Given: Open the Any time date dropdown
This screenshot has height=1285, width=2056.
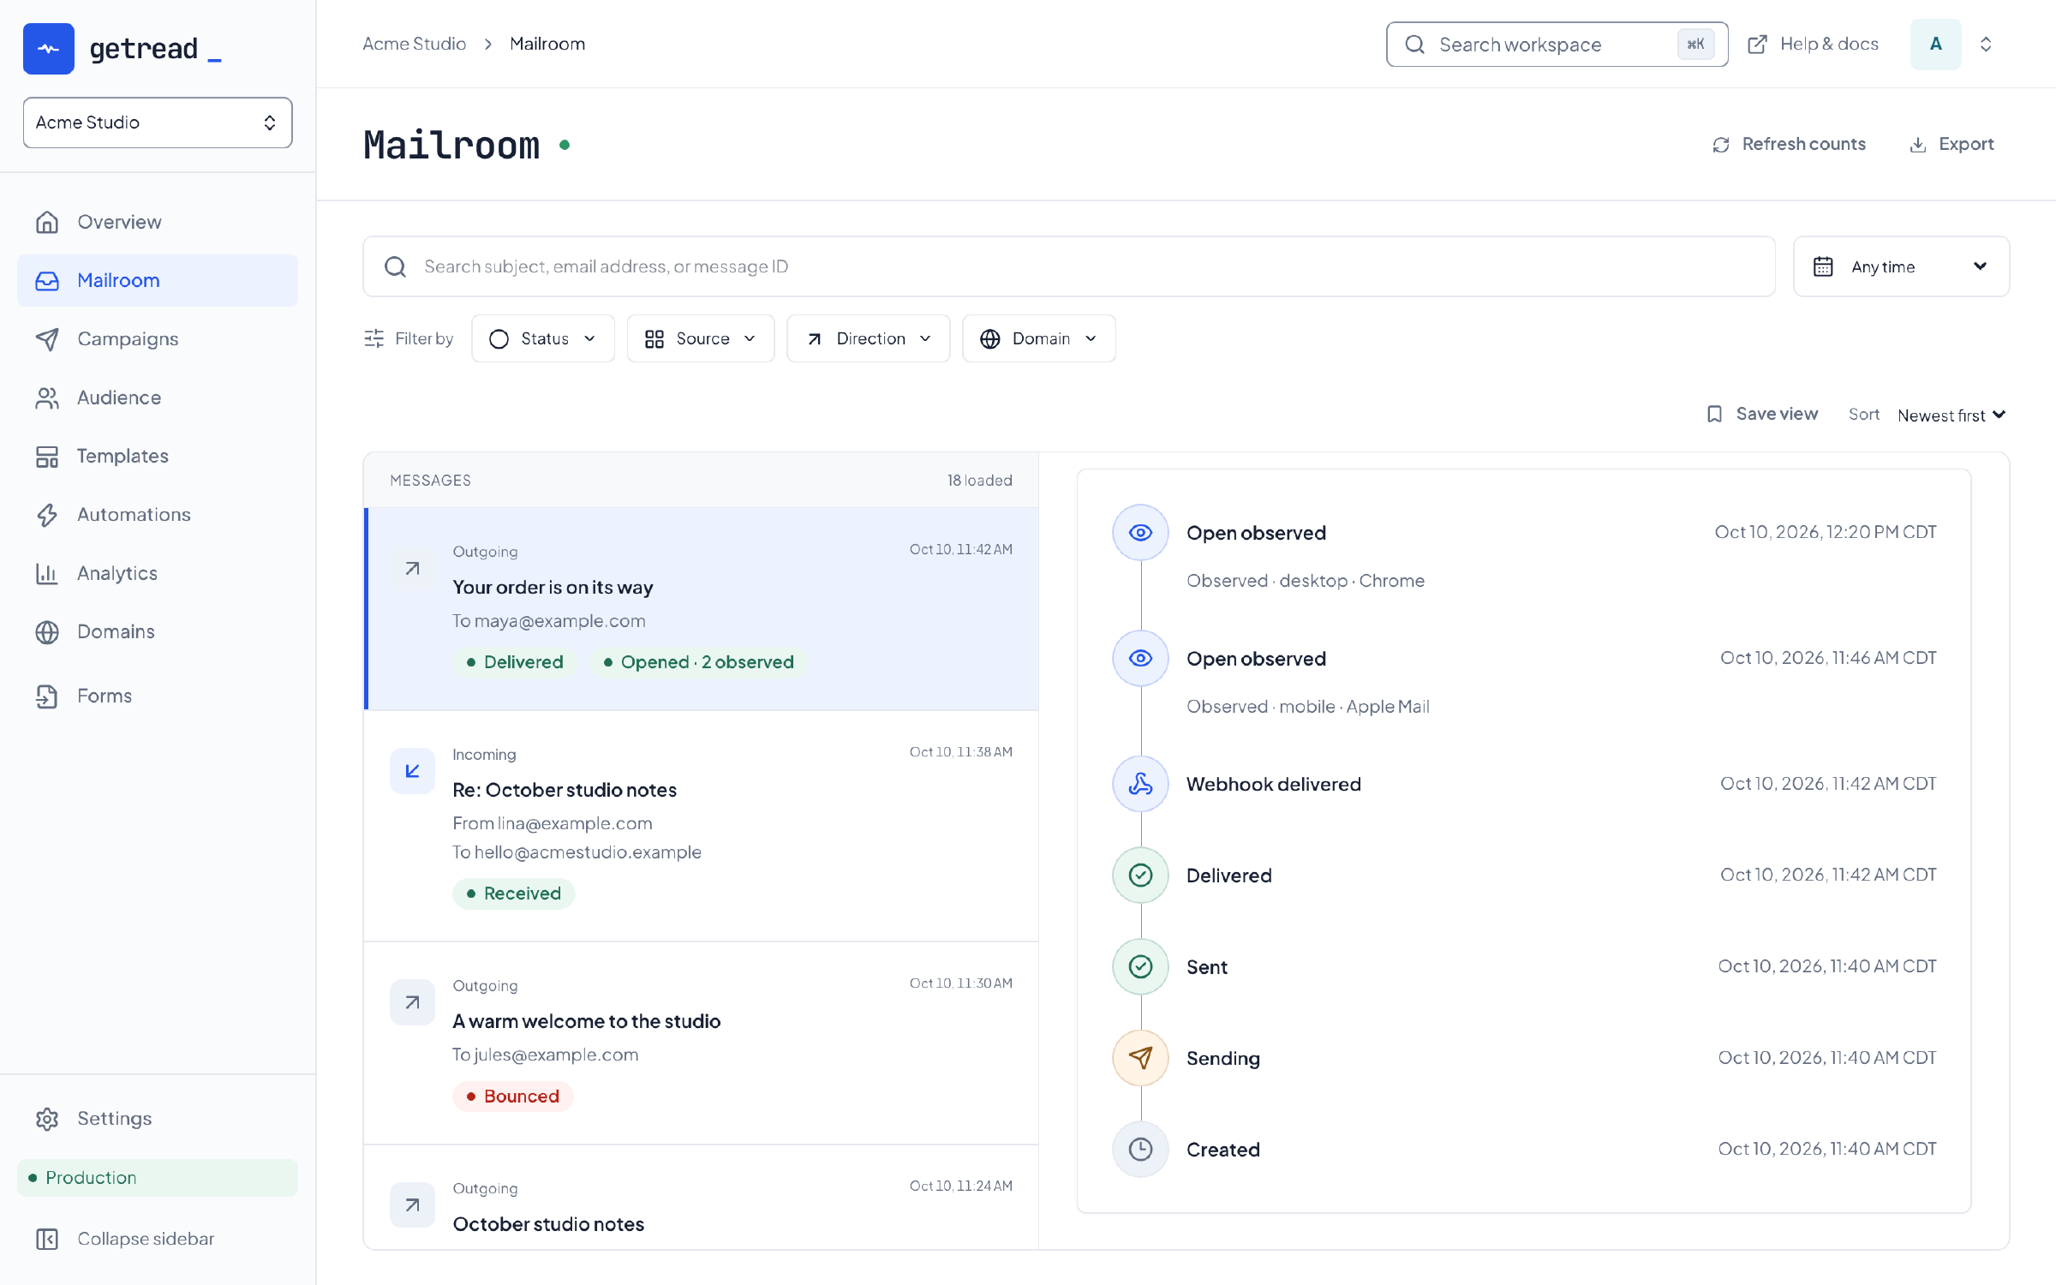Looking at the screenshot, I should click(1901, 266).
